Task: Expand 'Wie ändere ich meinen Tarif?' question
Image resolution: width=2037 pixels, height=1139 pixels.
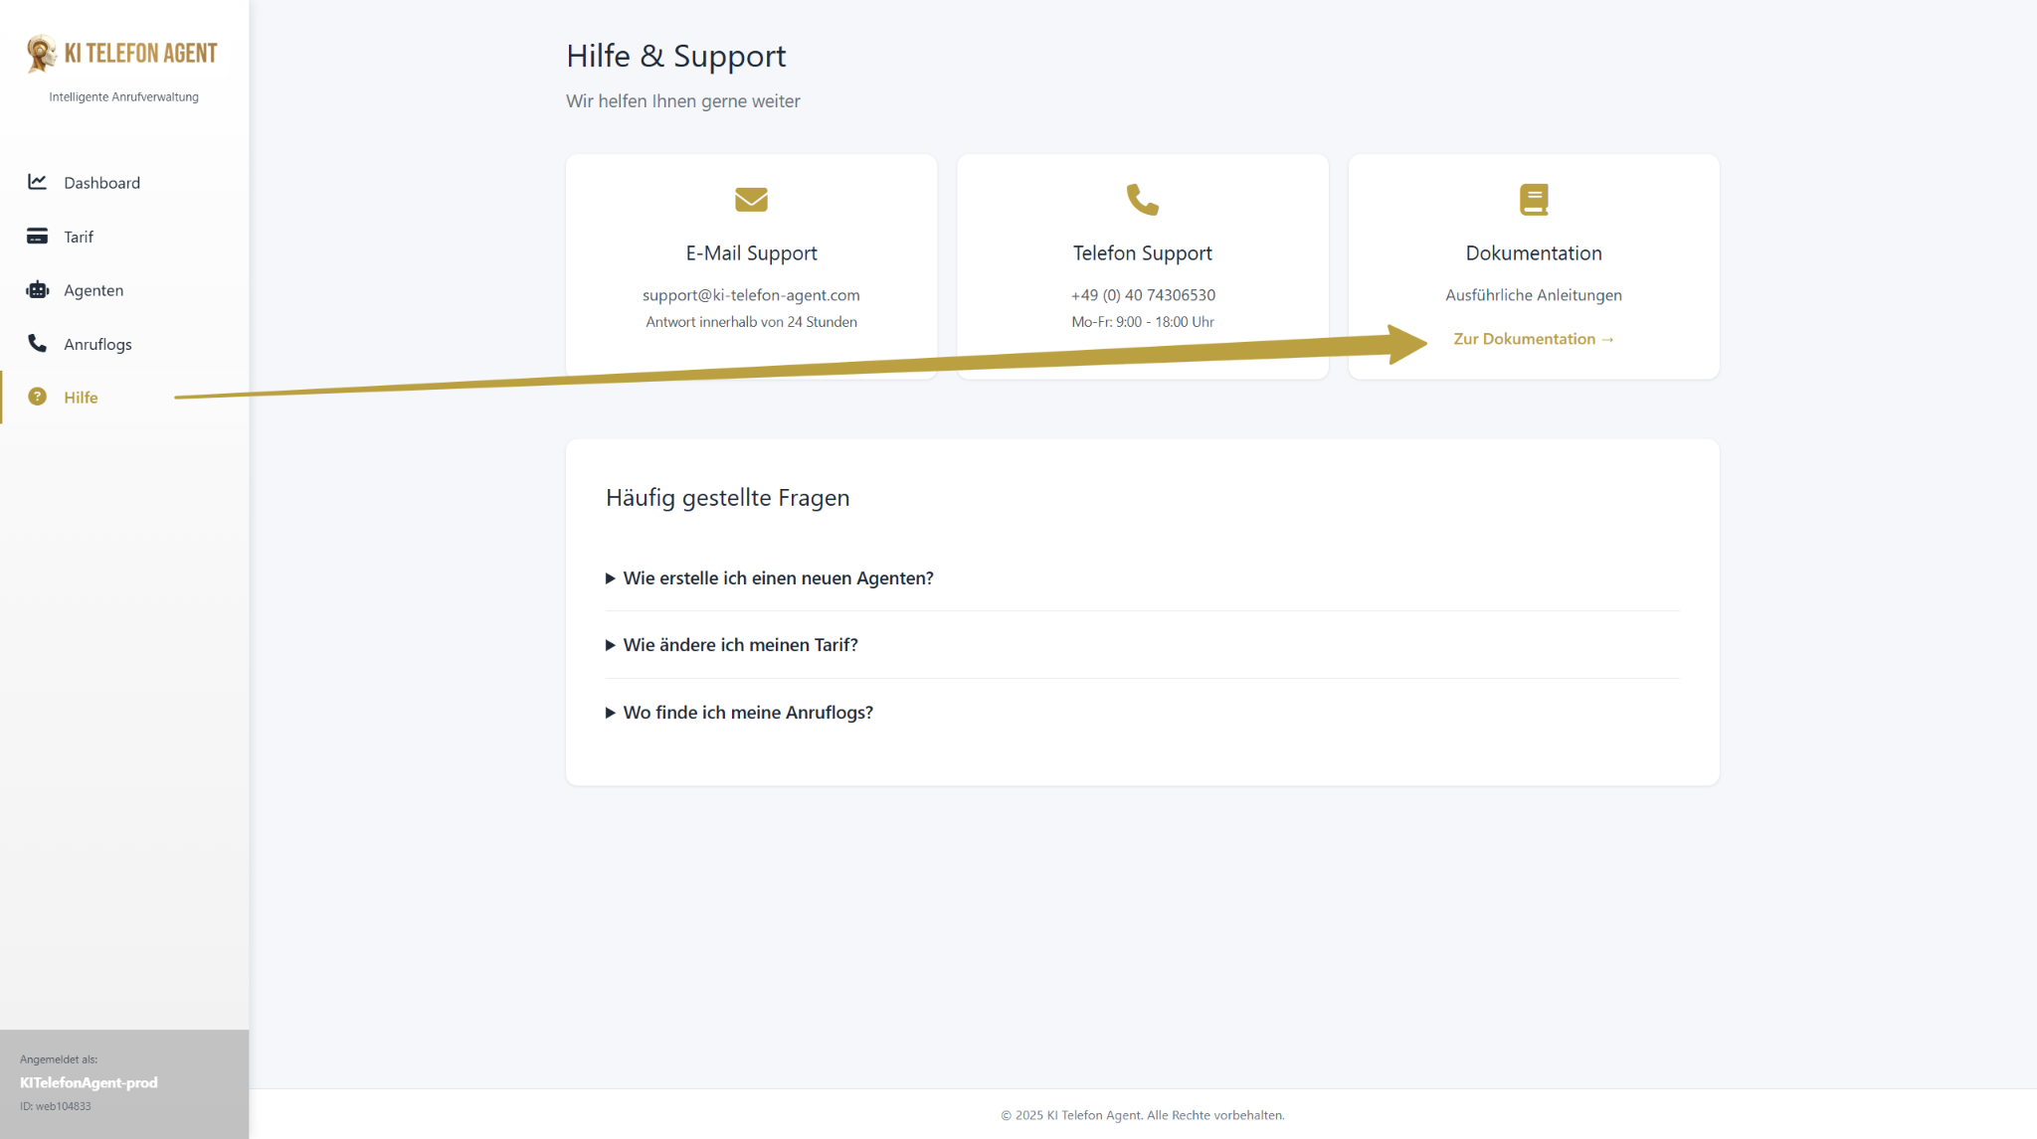Action: pos(740,645)
